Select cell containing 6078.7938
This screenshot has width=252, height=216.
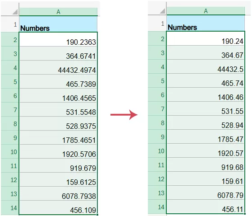coord(58,193)
